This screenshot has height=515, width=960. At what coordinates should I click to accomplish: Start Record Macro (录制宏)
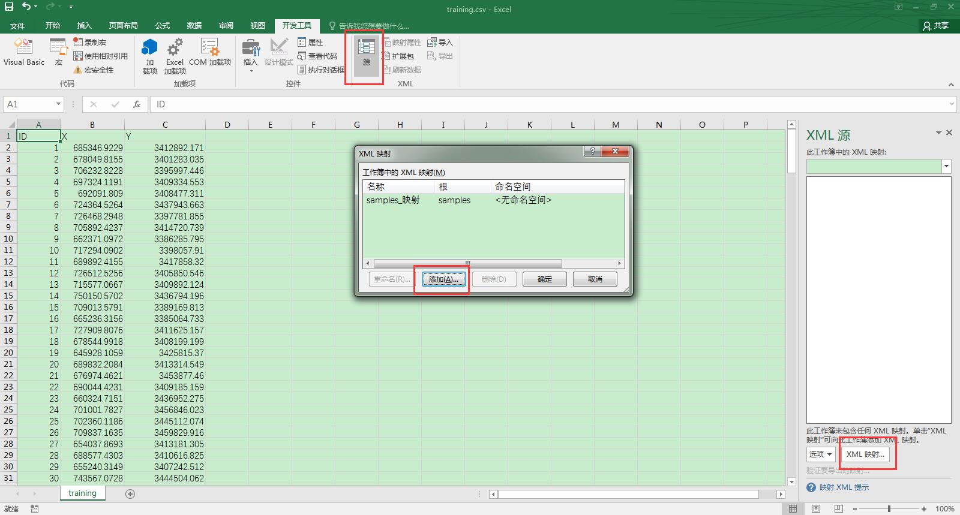tap(90, 42)
